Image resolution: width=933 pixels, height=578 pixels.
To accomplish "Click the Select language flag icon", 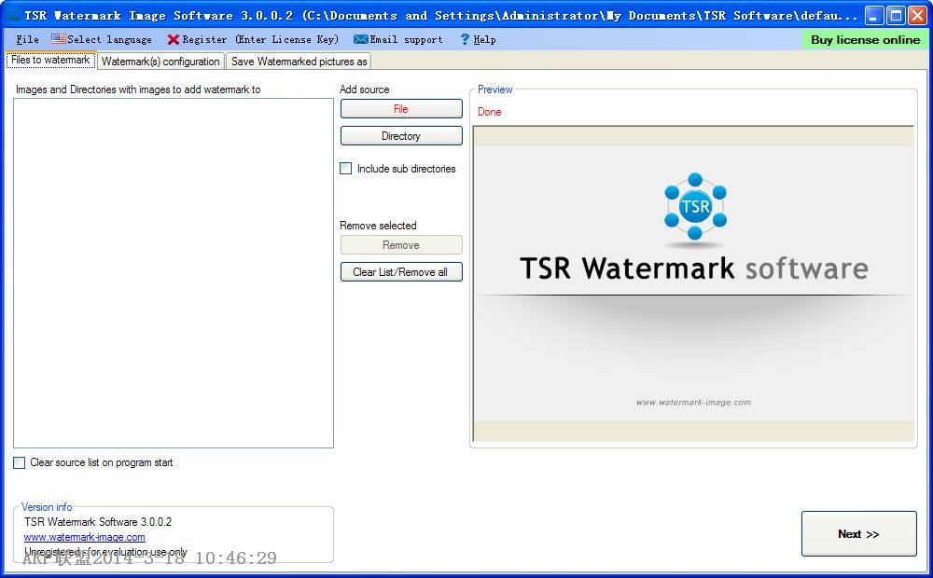I will pos(60,39).
